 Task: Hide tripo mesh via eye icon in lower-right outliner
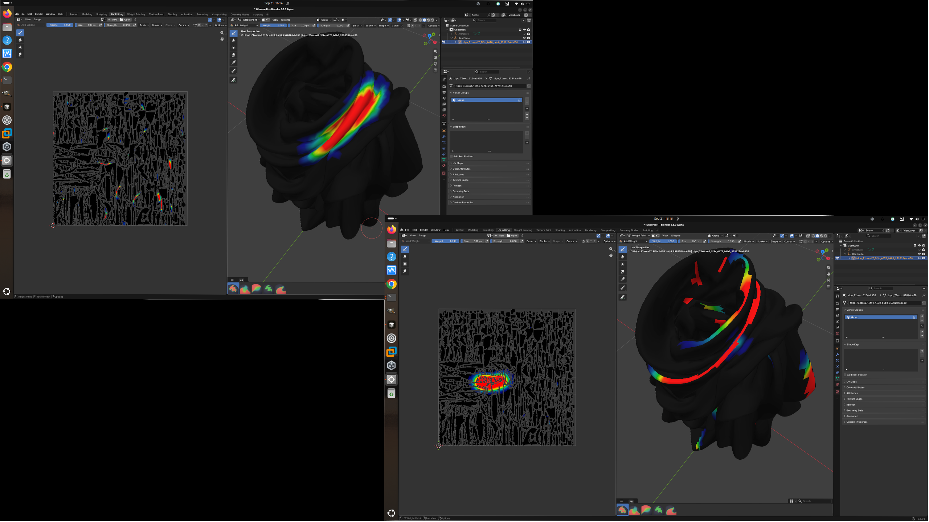click(919, 258)
